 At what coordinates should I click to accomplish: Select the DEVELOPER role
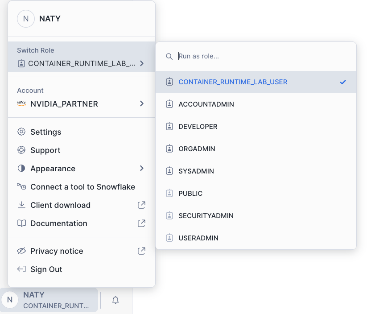pos(256,126)
